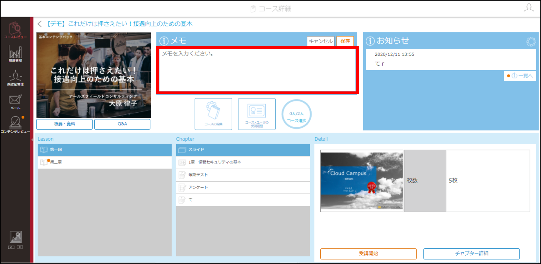
Task: Select the スライド chapter
Action: [x=243, y=150]
